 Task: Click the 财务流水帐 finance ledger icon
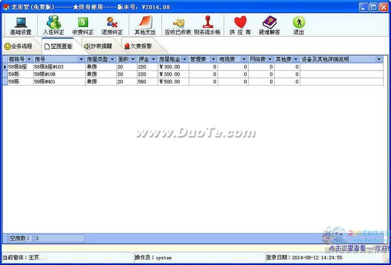pos(207,25)
